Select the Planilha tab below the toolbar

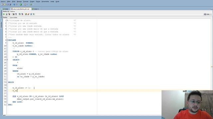point(5,18)
